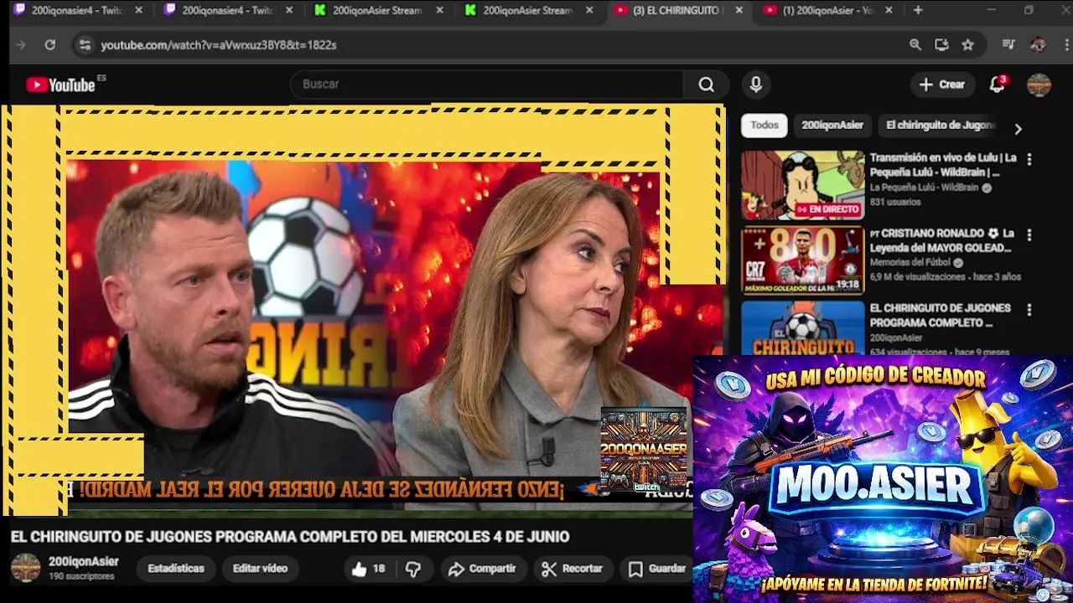Click the '831 usuarios' viewer count
Screen dimensions: 1073x603
894,202
